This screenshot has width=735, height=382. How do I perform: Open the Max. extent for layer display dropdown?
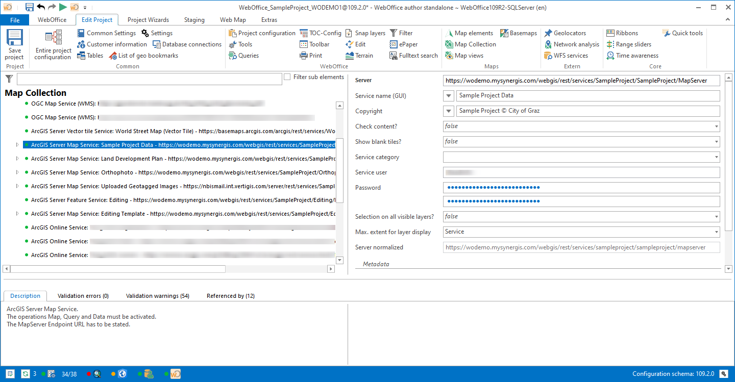pos(716,232)
